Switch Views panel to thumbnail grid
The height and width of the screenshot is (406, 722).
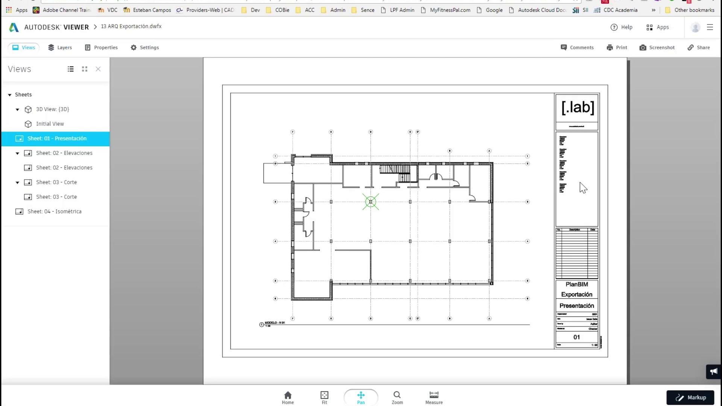click(x=85, y=69)
